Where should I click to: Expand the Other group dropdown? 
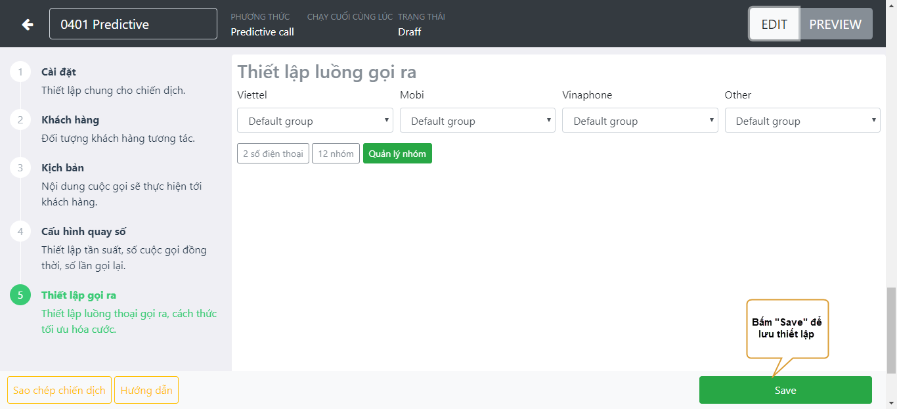pos(802,121)
